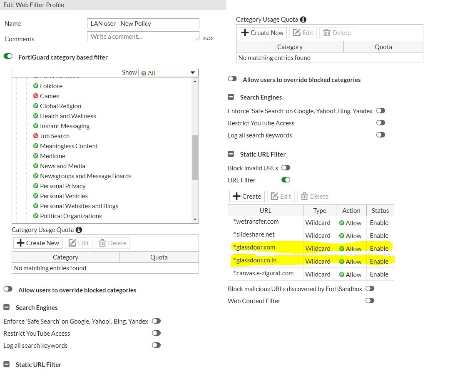Image resolution: width=460 pixels, height=379 pixels.
Task: Click Create New under left Category Usage Quota
Action: (x=38, y=243)
